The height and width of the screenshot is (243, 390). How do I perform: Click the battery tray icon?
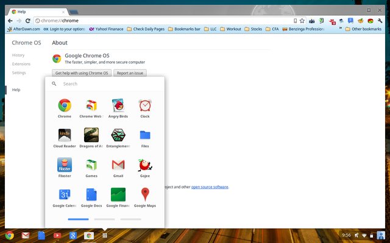pyautogui.click(x=371, y=236)
